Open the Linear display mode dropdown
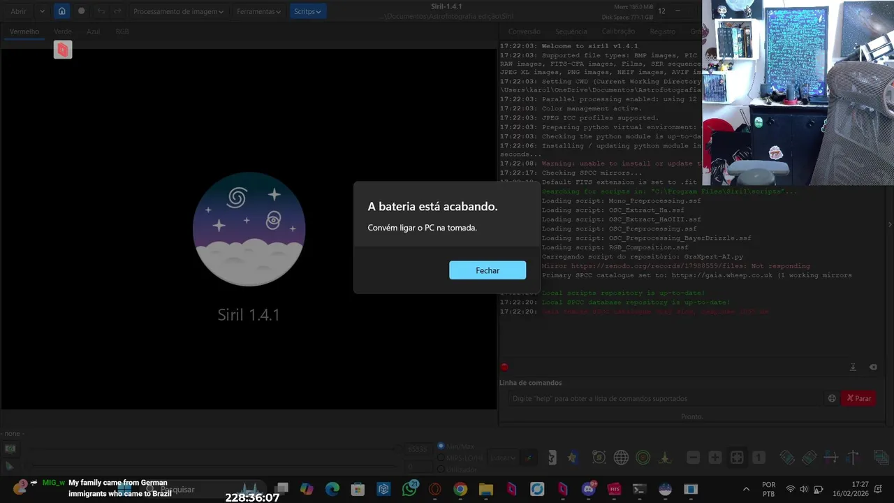 coord(503,458)
